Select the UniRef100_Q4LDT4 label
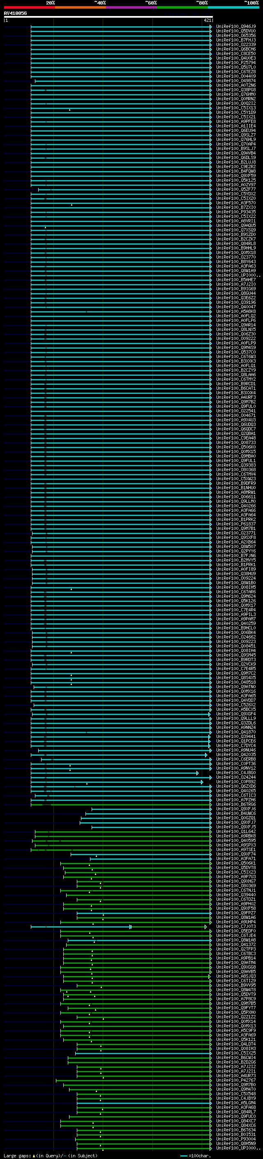The image size is (263, 1159). [x=235, y=1044]
